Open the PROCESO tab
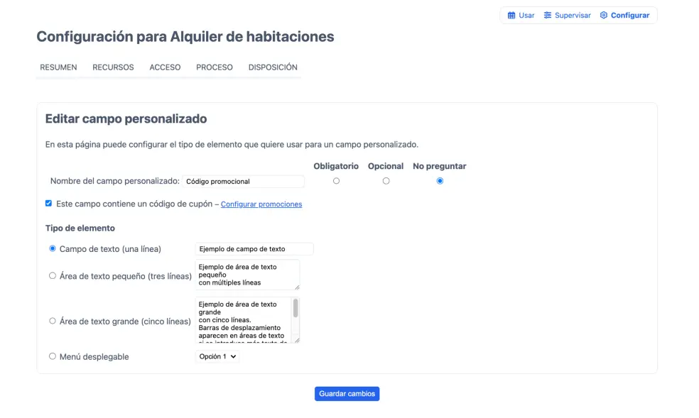699x418 pixels. coord(215,67)
